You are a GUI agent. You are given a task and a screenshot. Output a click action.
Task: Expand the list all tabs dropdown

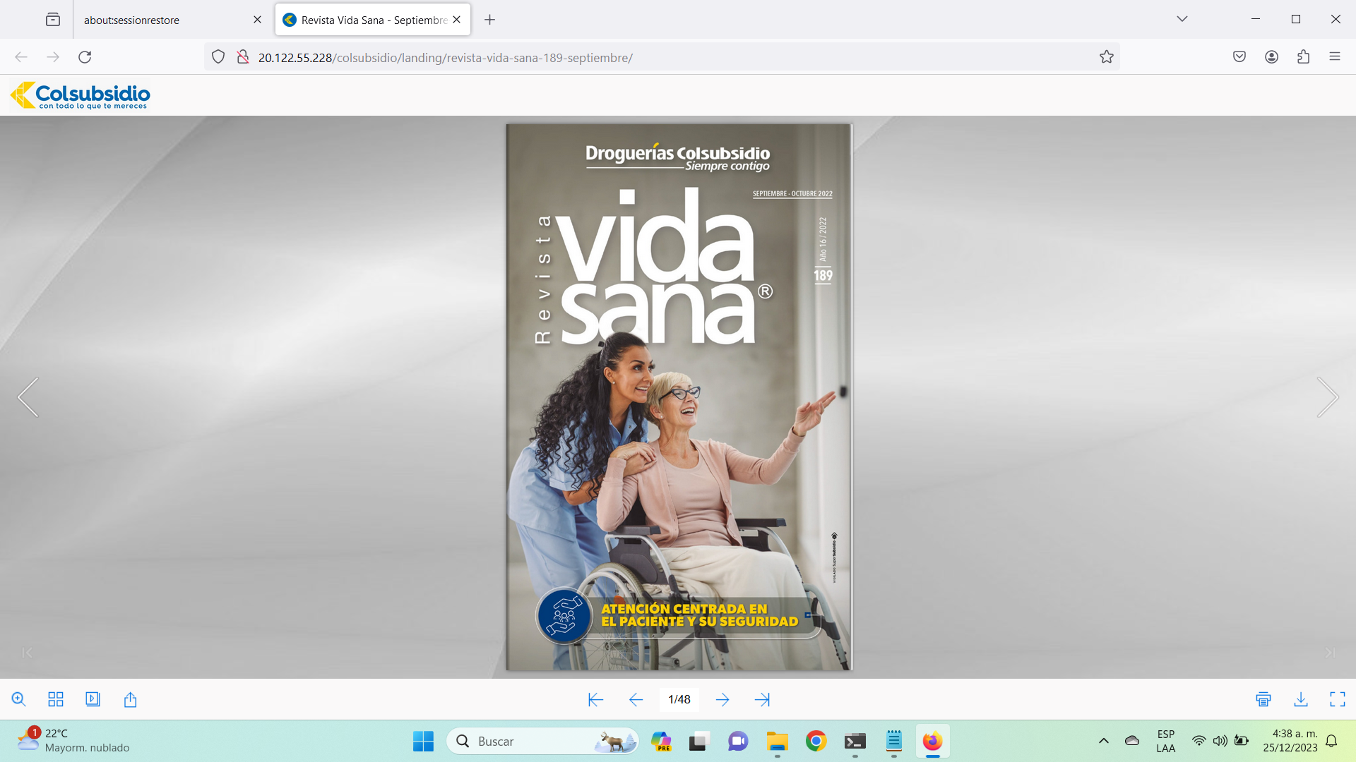pos(1182,19)
